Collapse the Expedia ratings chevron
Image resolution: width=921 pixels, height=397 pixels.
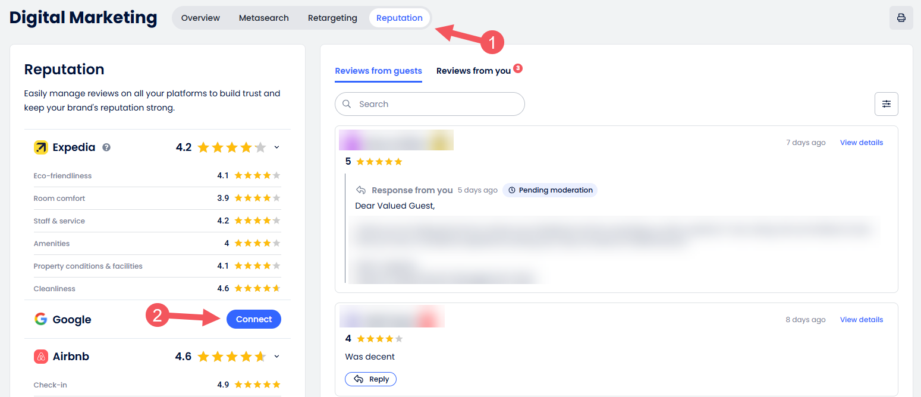coord(276,147)
